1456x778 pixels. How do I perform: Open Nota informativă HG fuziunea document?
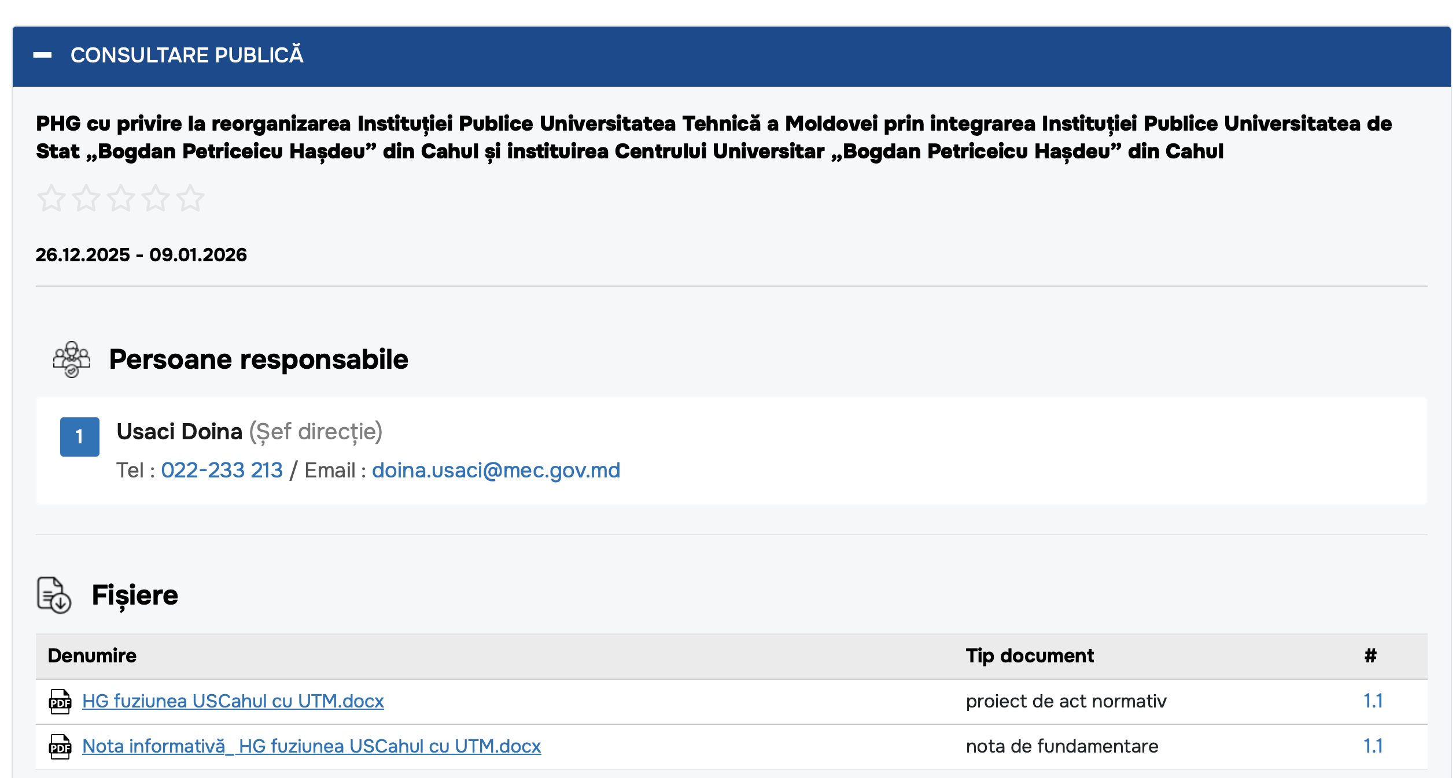click(x=311, y=746)
